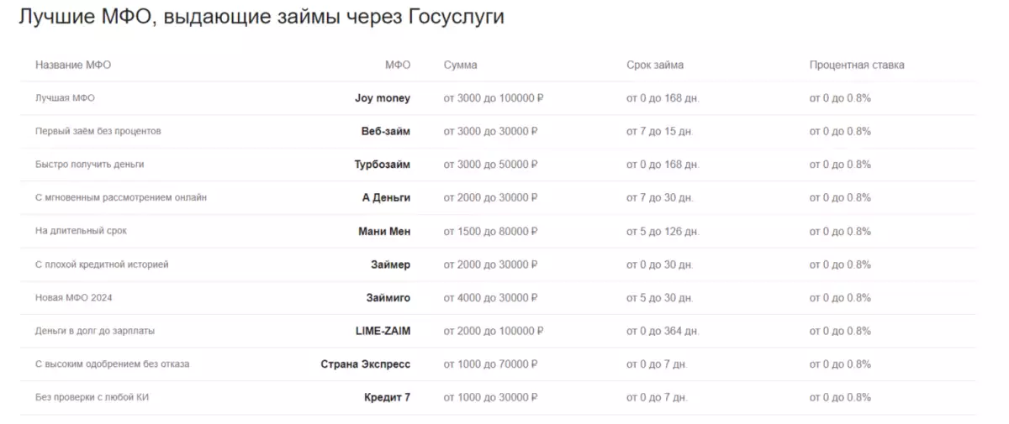The image size is (1009, 424).
Task: Select 'С плохой кредитной историей' label
Action: coord(102,264)
